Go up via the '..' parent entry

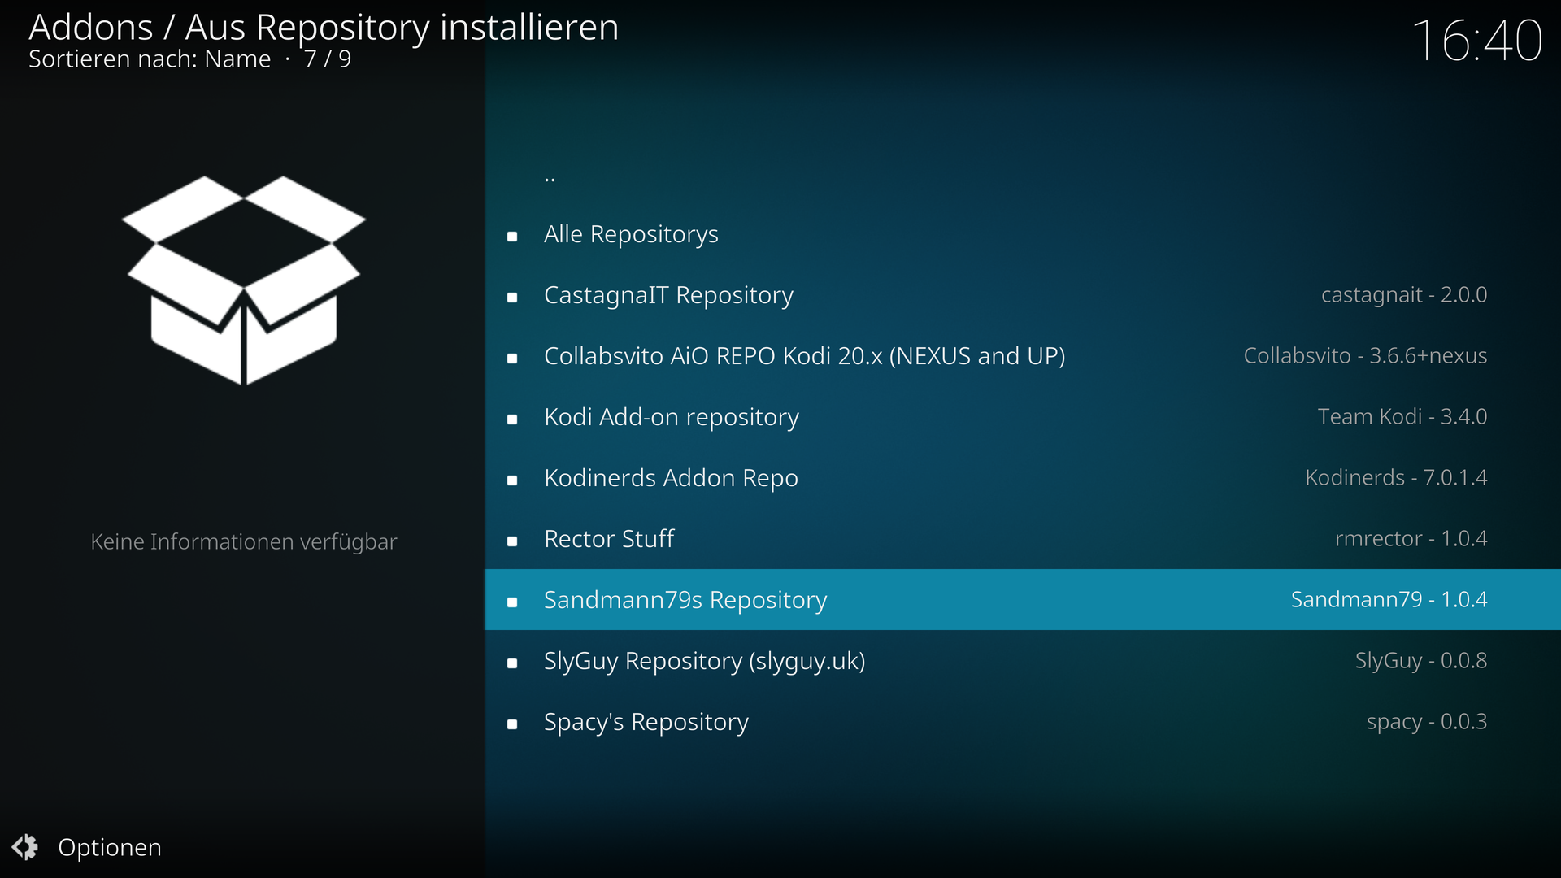[x=1022, y=173]
